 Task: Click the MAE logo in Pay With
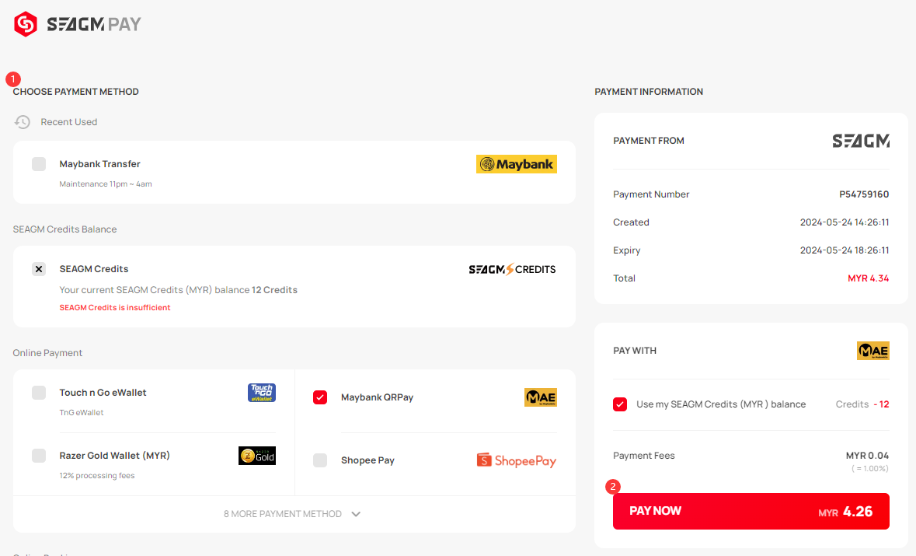point(872,351)
